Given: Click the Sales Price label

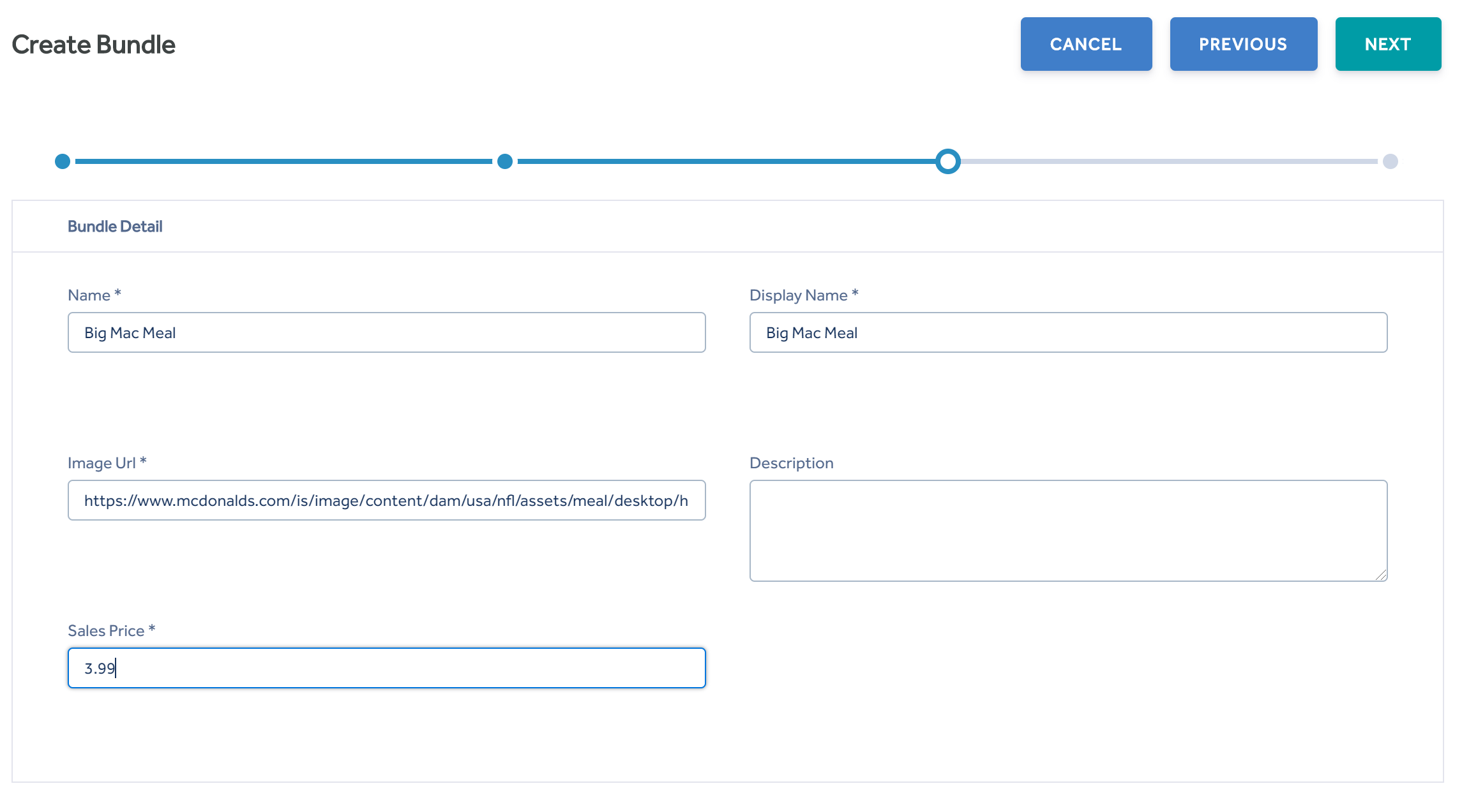Looking at the screenshot, I should [x=112, y=630].
